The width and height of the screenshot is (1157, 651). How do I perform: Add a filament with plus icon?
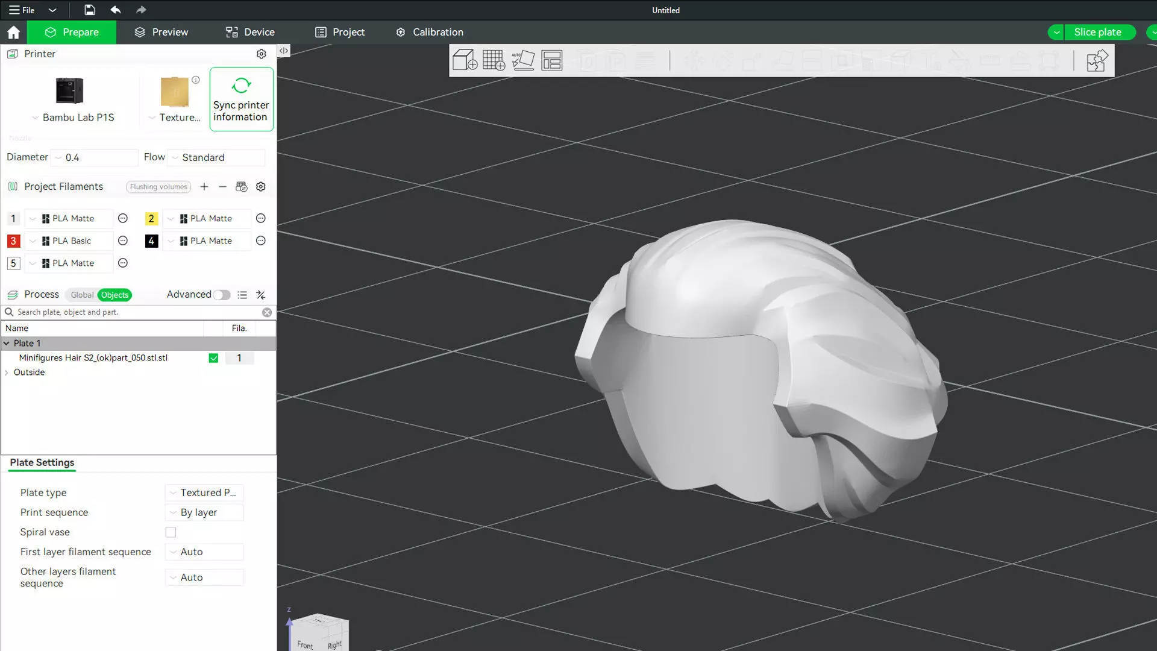point(204,187)
